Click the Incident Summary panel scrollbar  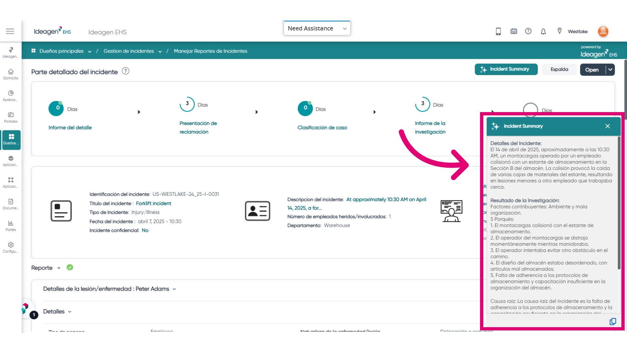[619, 203]
